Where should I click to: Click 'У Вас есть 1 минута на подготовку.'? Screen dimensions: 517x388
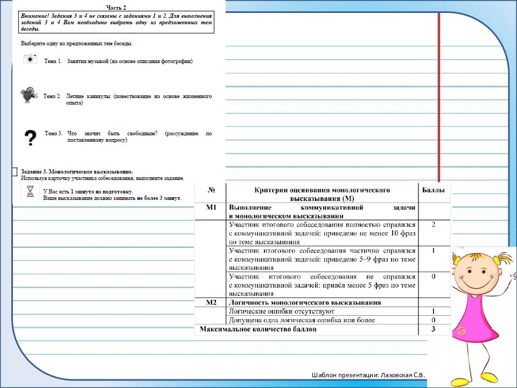[88, 192]
